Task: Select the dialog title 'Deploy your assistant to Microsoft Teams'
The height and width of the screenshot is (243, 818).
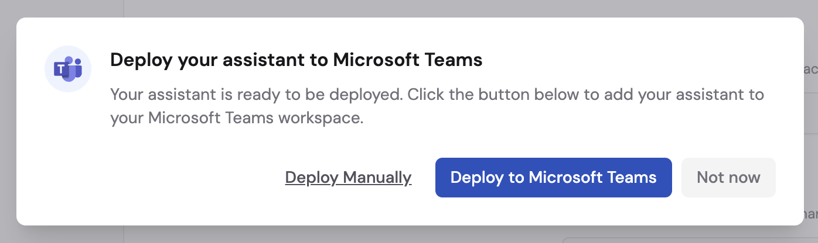Action: 296,60
